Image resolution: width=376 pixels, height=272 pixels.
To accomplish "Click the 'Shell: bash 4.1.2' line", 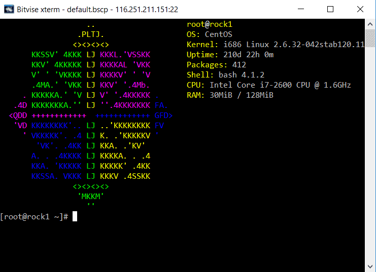I will 225,75.
